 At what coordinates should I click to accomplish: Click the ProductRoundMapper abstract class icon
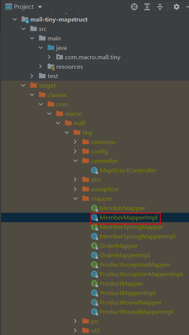click(94, 303)
